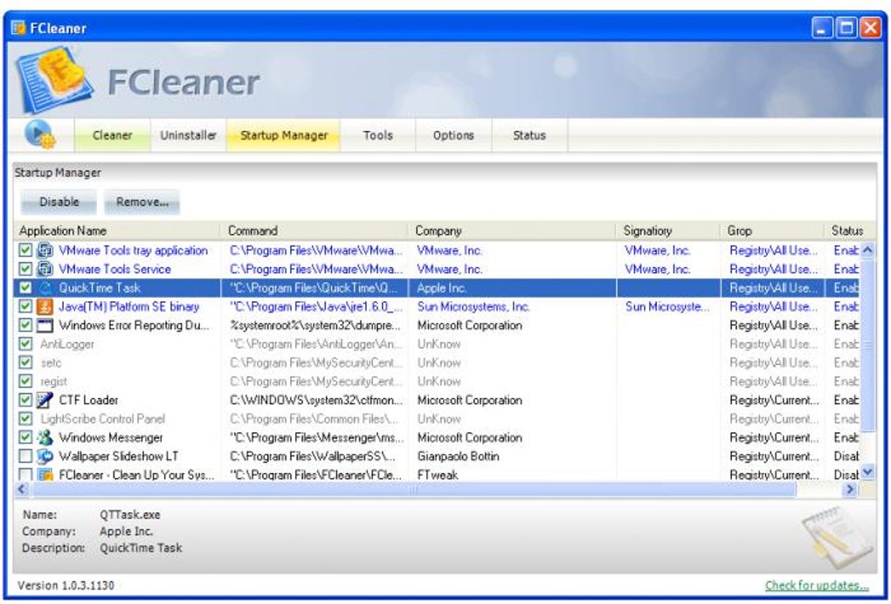Click the FCleaner title bar icon

tap(18, 28)
